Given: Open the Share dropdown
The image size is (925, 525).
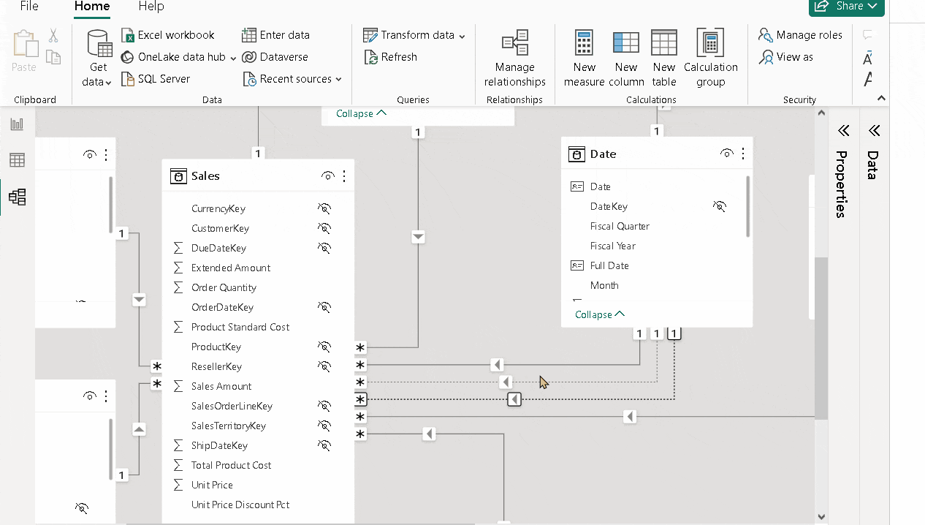Looking at the screenshot, I should [847, 7].
